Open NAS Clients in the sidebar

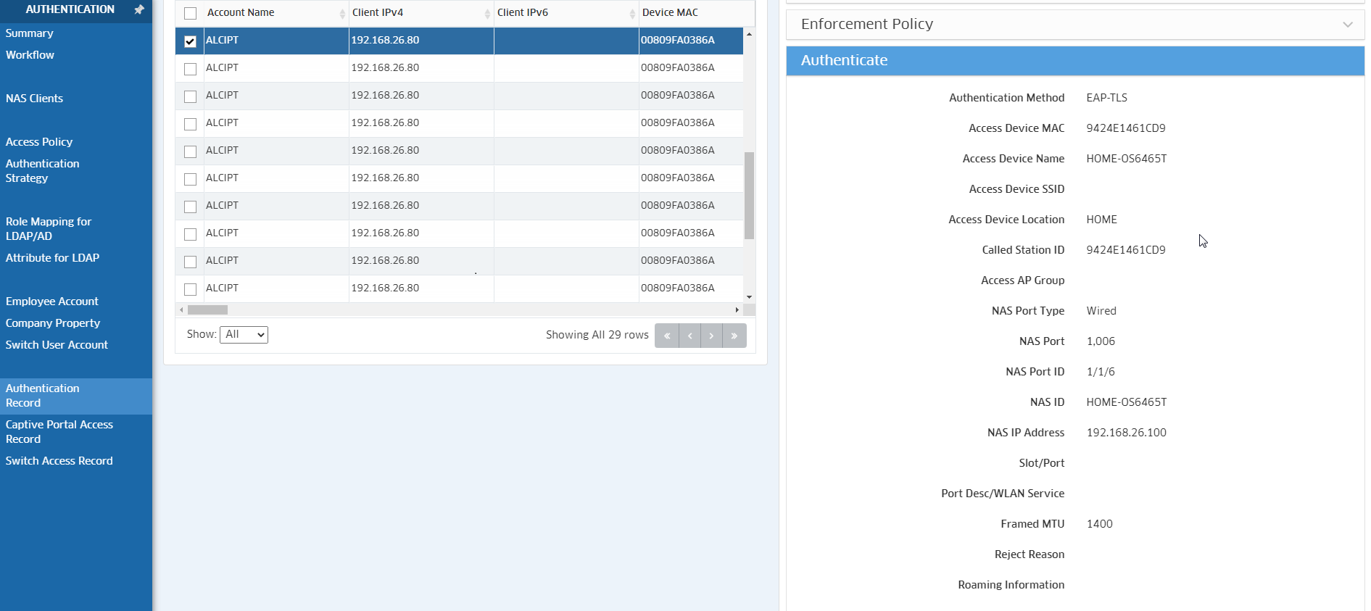[34, 99]
